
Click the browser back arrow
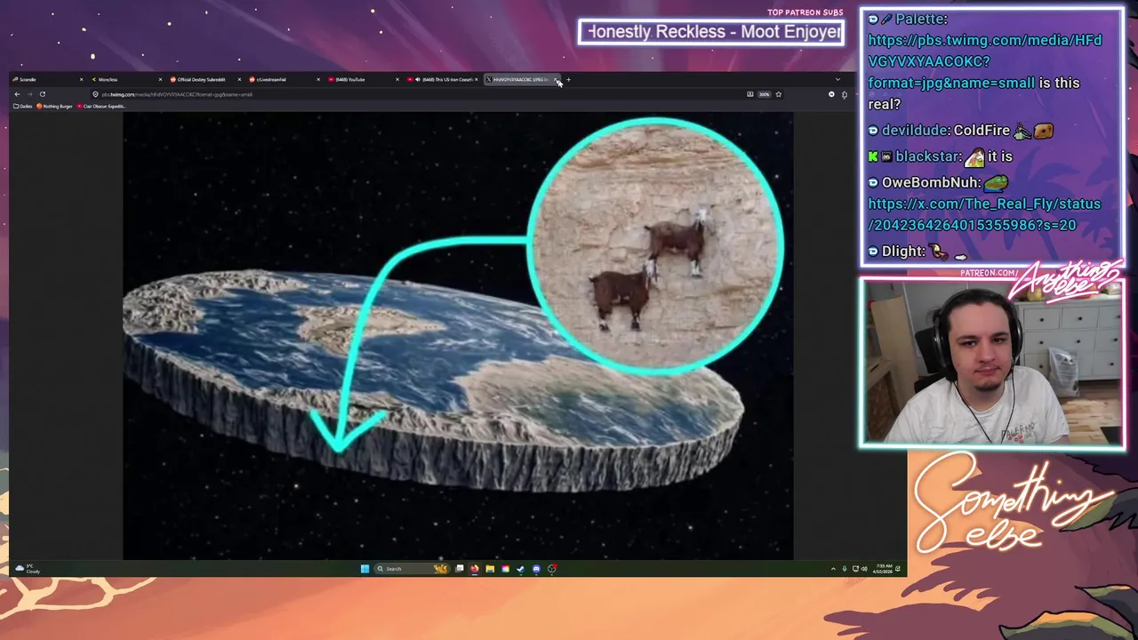[17, 94]
